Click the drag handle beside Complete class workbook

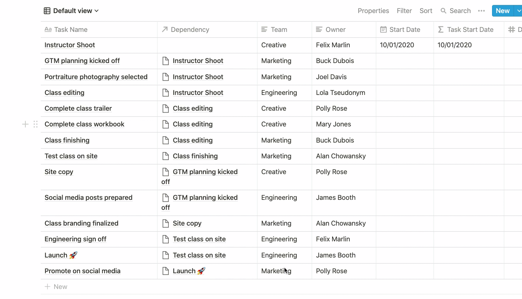(x=35, y=124)
